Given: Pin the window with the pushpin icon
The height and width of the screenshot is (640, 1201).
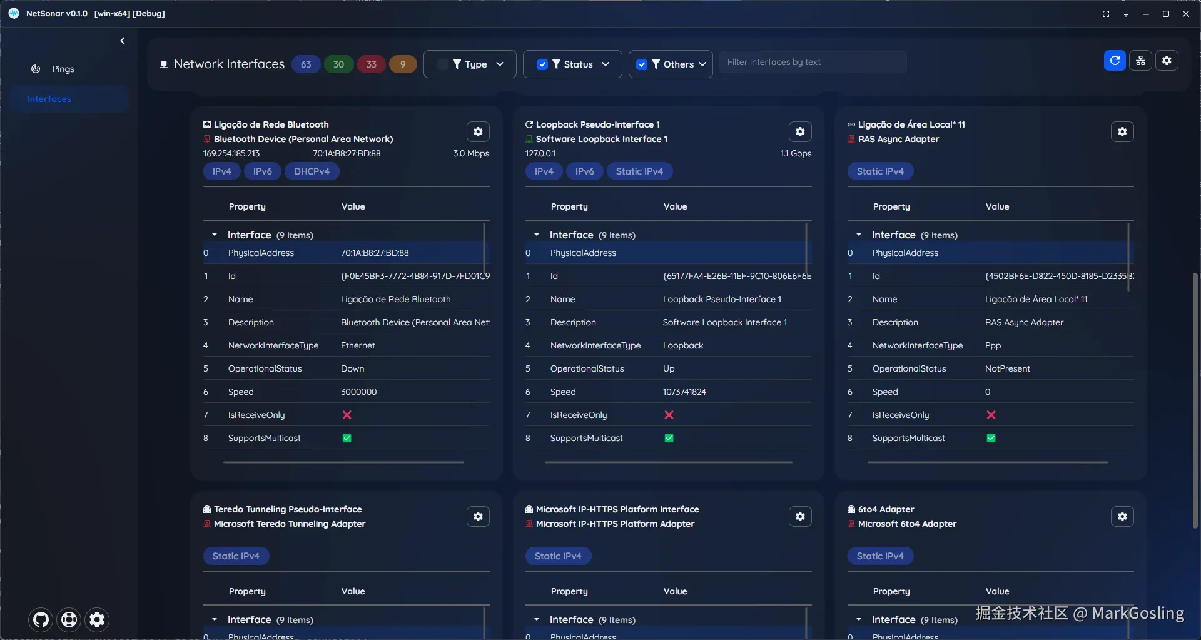Looking at the screenshot, I should click(1126, 14).
